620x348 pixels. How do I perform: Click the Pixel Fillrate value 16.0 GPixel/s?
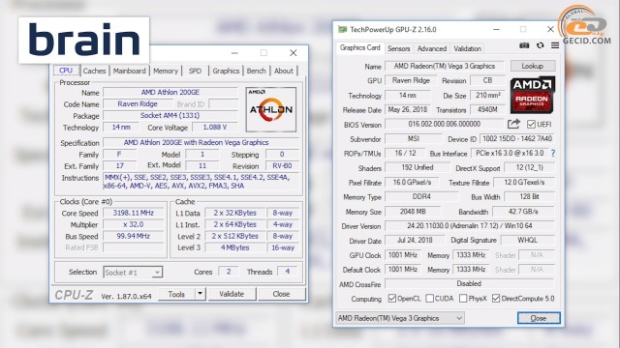(412, 183)
